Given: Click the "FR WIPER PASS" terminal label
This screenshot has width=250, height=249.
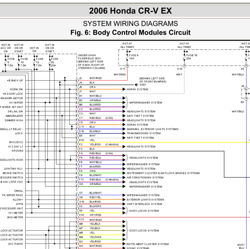Looking at the screenshot, I should pyautogui.click(x=12, y=195).
